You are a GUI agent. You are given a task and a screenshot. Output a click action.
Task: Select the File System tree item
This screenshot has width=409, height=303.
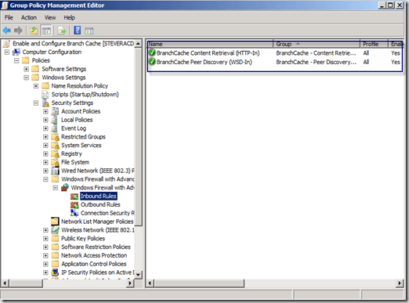click(75, 162)
